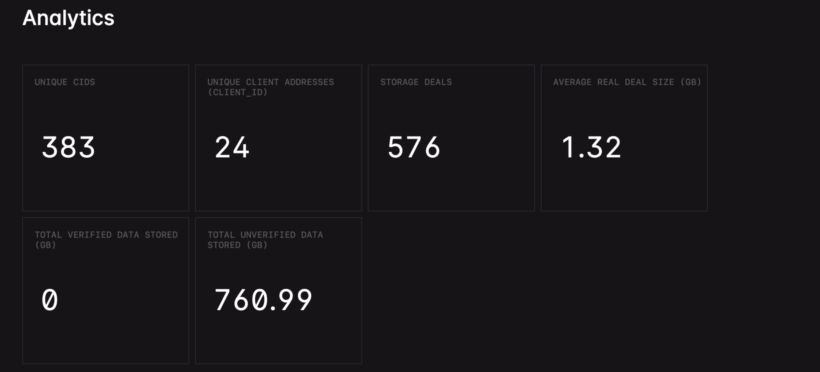The height and width of the screenshot is (372, 820).
Task: Click the (CLIENT_ID) sublabel text
Action: coord(237,92)
